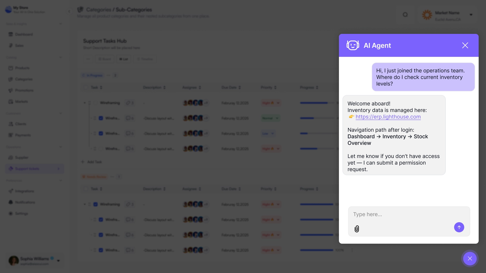Open High priority dropdown on first Wireframing row
The width and height of the screenshot is (486, 273).
pos(278,103)
